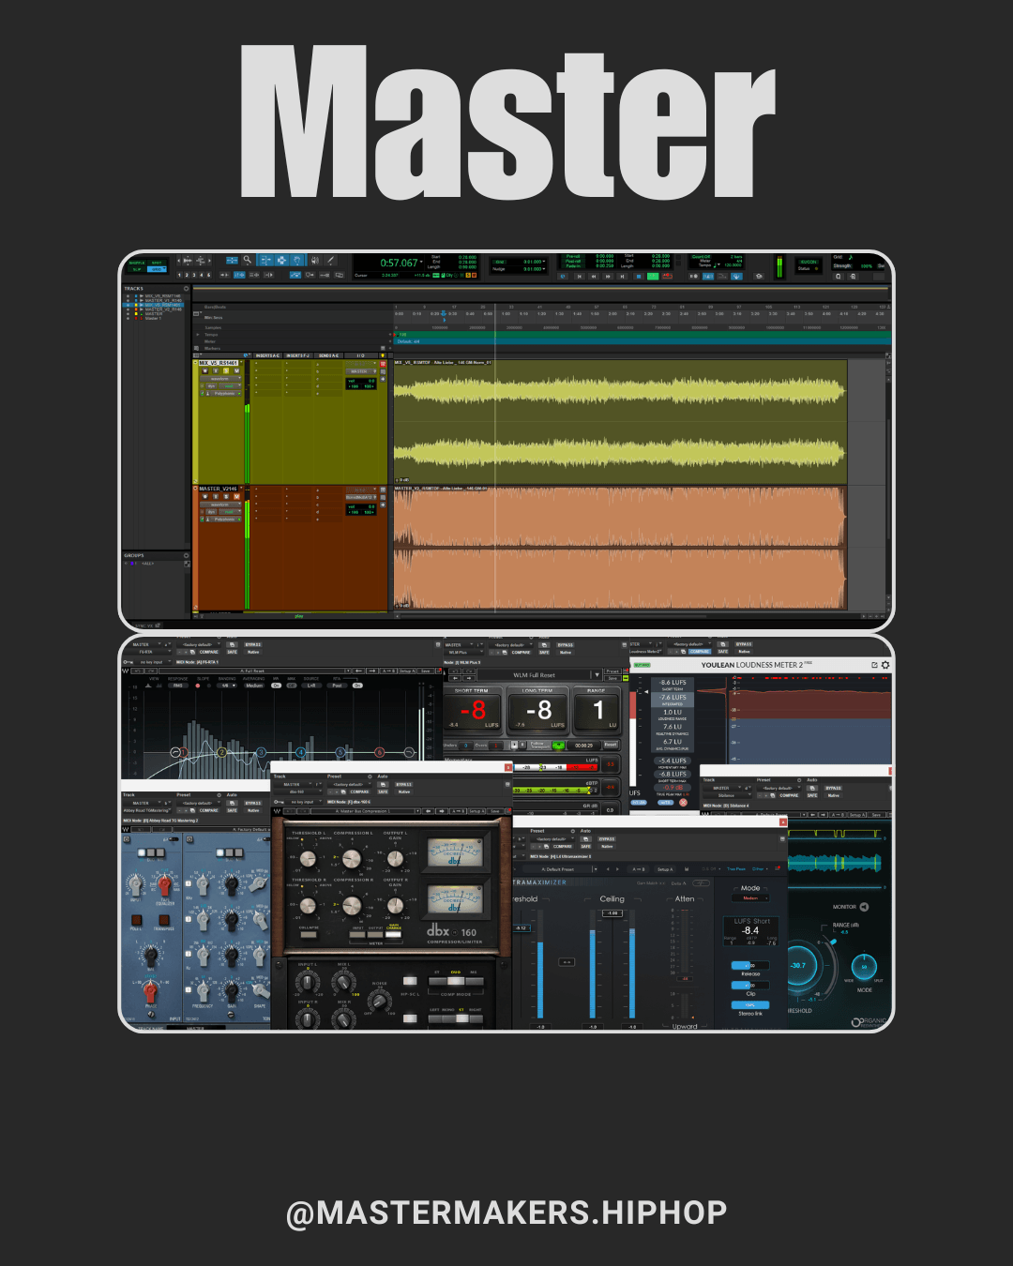1013x1266 pixels.
Task: Select the yellow MIX_V5 audio clip waveform
Action: 619,420
